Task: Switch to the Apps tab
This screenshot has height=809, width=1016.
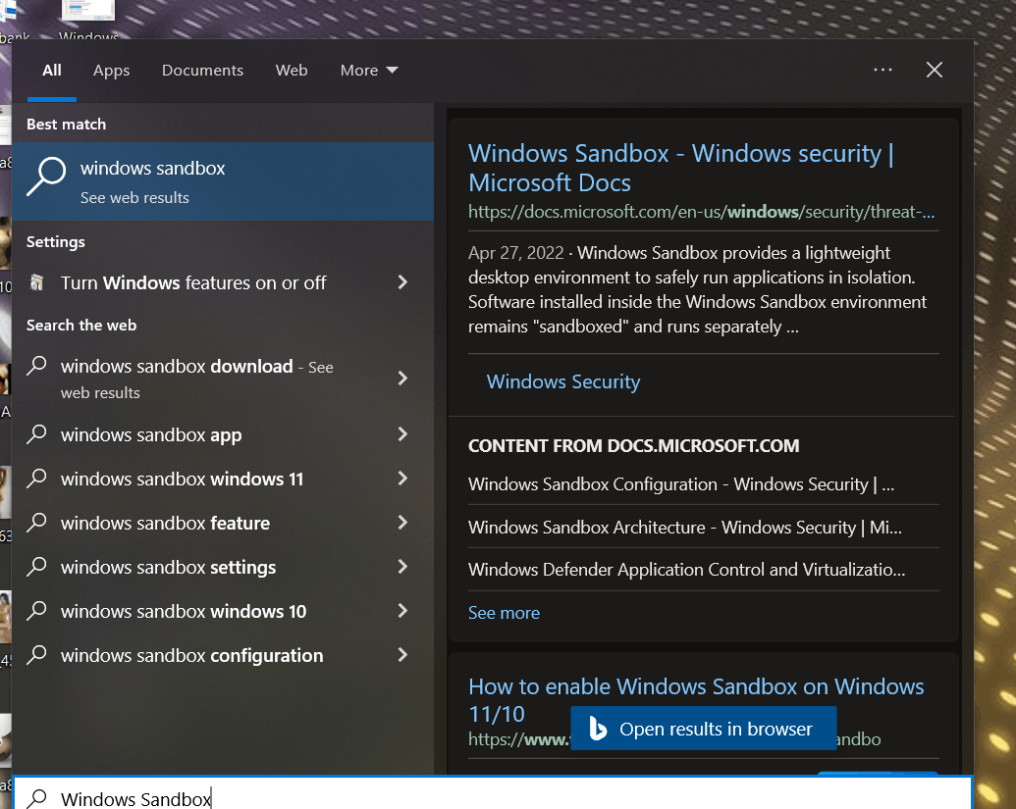Action: click(112, 71)
